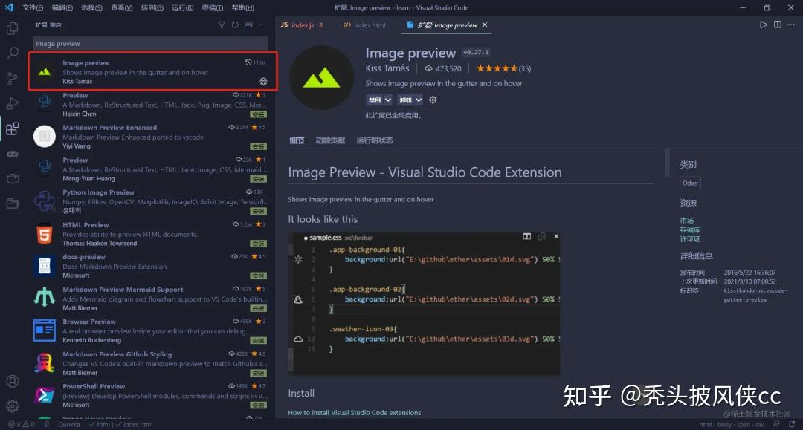Click the lightning bolt icon in status bar
The height and width of the screenshot is (430, 803).
[x=47, y=424]
